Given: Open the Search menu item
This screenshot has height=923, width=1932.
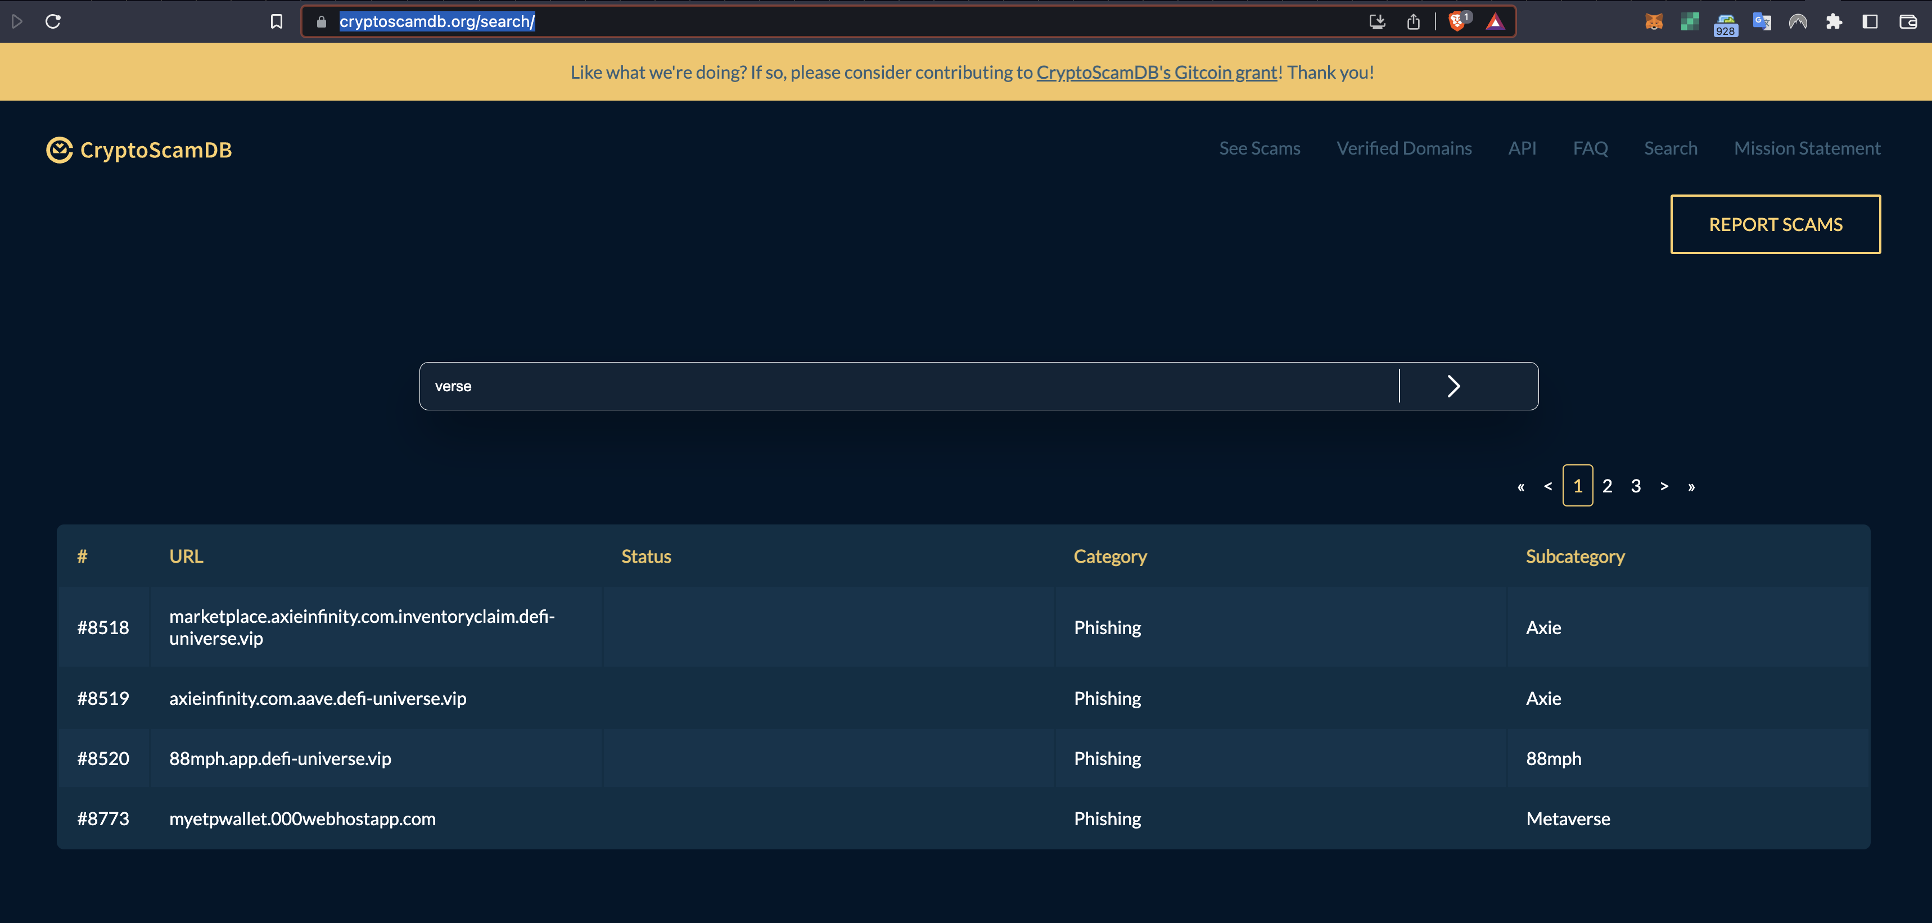Looking at the screenshot, I should point(1670,148).
